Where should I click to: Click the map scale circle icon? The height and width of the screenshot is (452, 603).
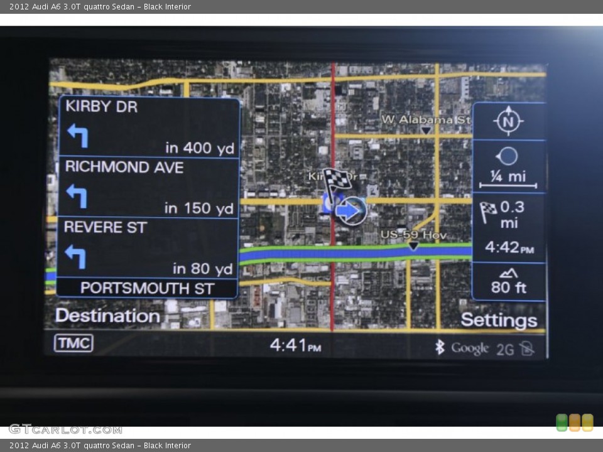pos(506,156)
